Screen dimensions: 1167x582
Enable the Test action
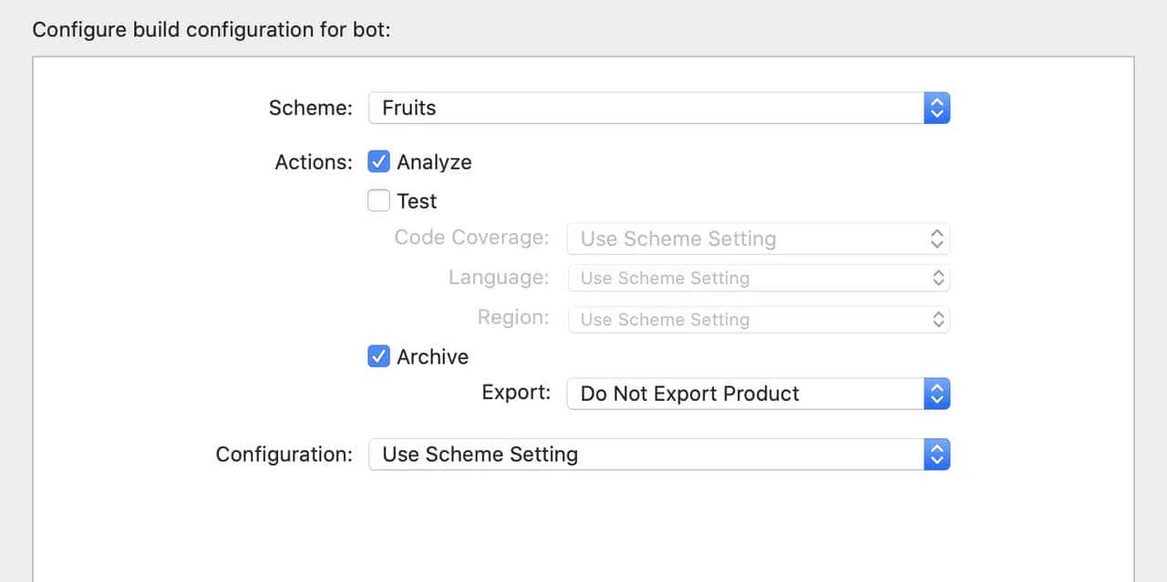[378, 200]
